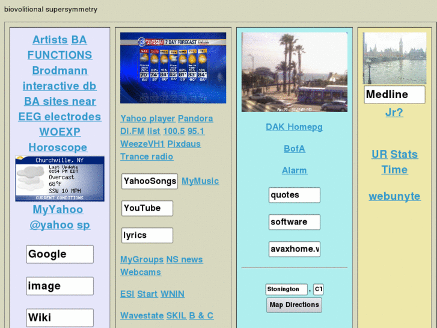
Task: Open the EEG electrodes link
Action: click(60, 116)
